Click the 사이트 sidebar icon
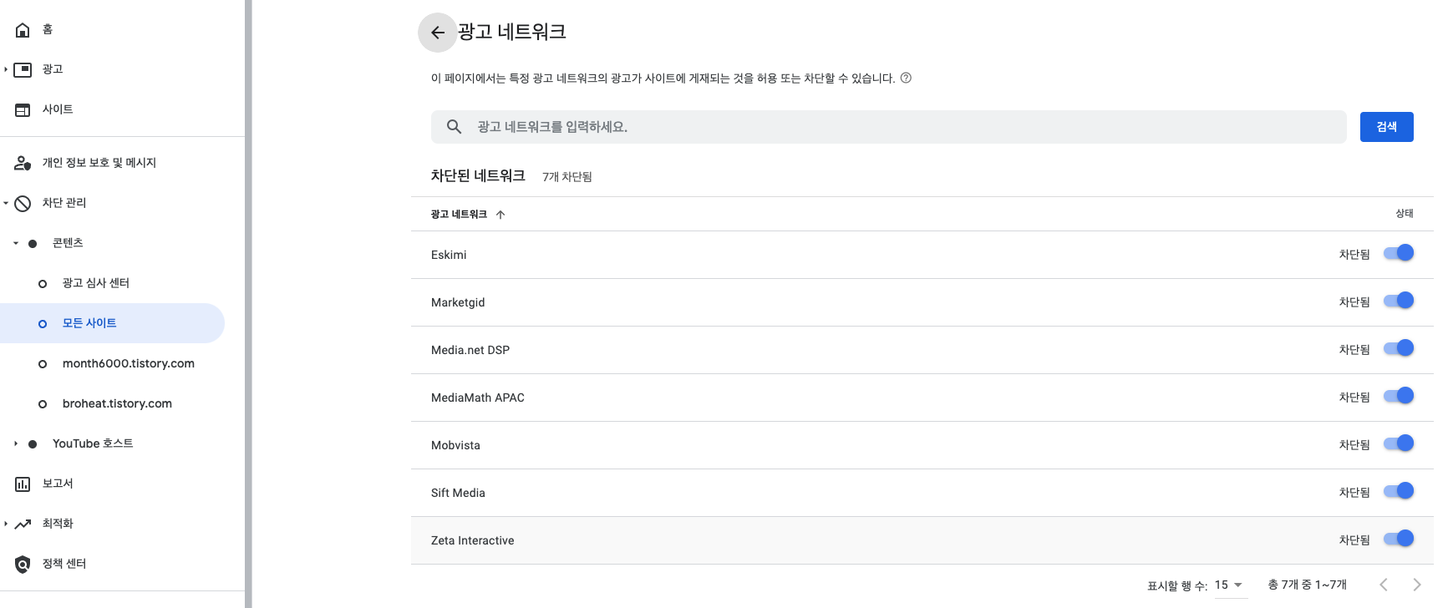Image resolution: width=1453 pixels, height=608 pixels. [x=23, y=109]
